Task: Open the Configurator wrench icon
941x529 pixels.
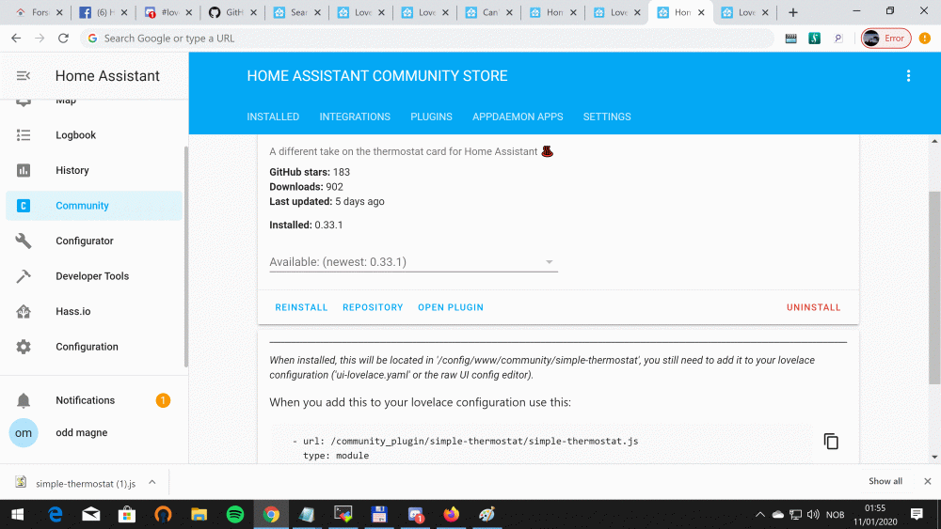Action: [24, 241]
